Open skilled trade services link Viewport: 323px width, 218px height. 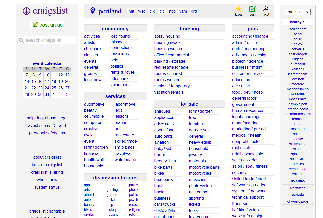pos(126,141)
